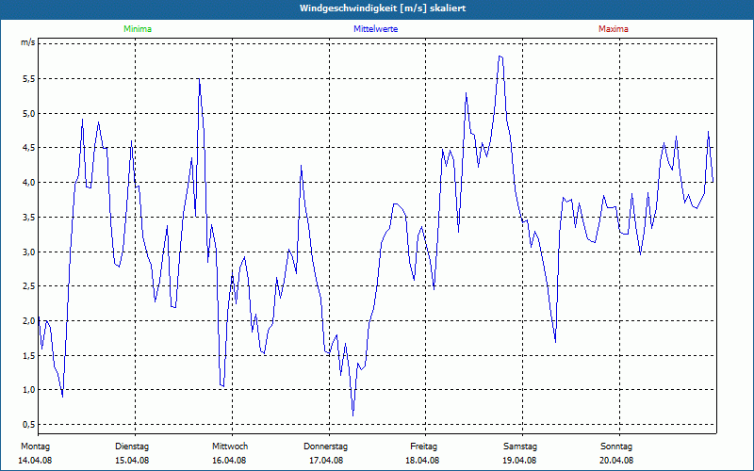Click the date 15.04.08

coord(132,461)
